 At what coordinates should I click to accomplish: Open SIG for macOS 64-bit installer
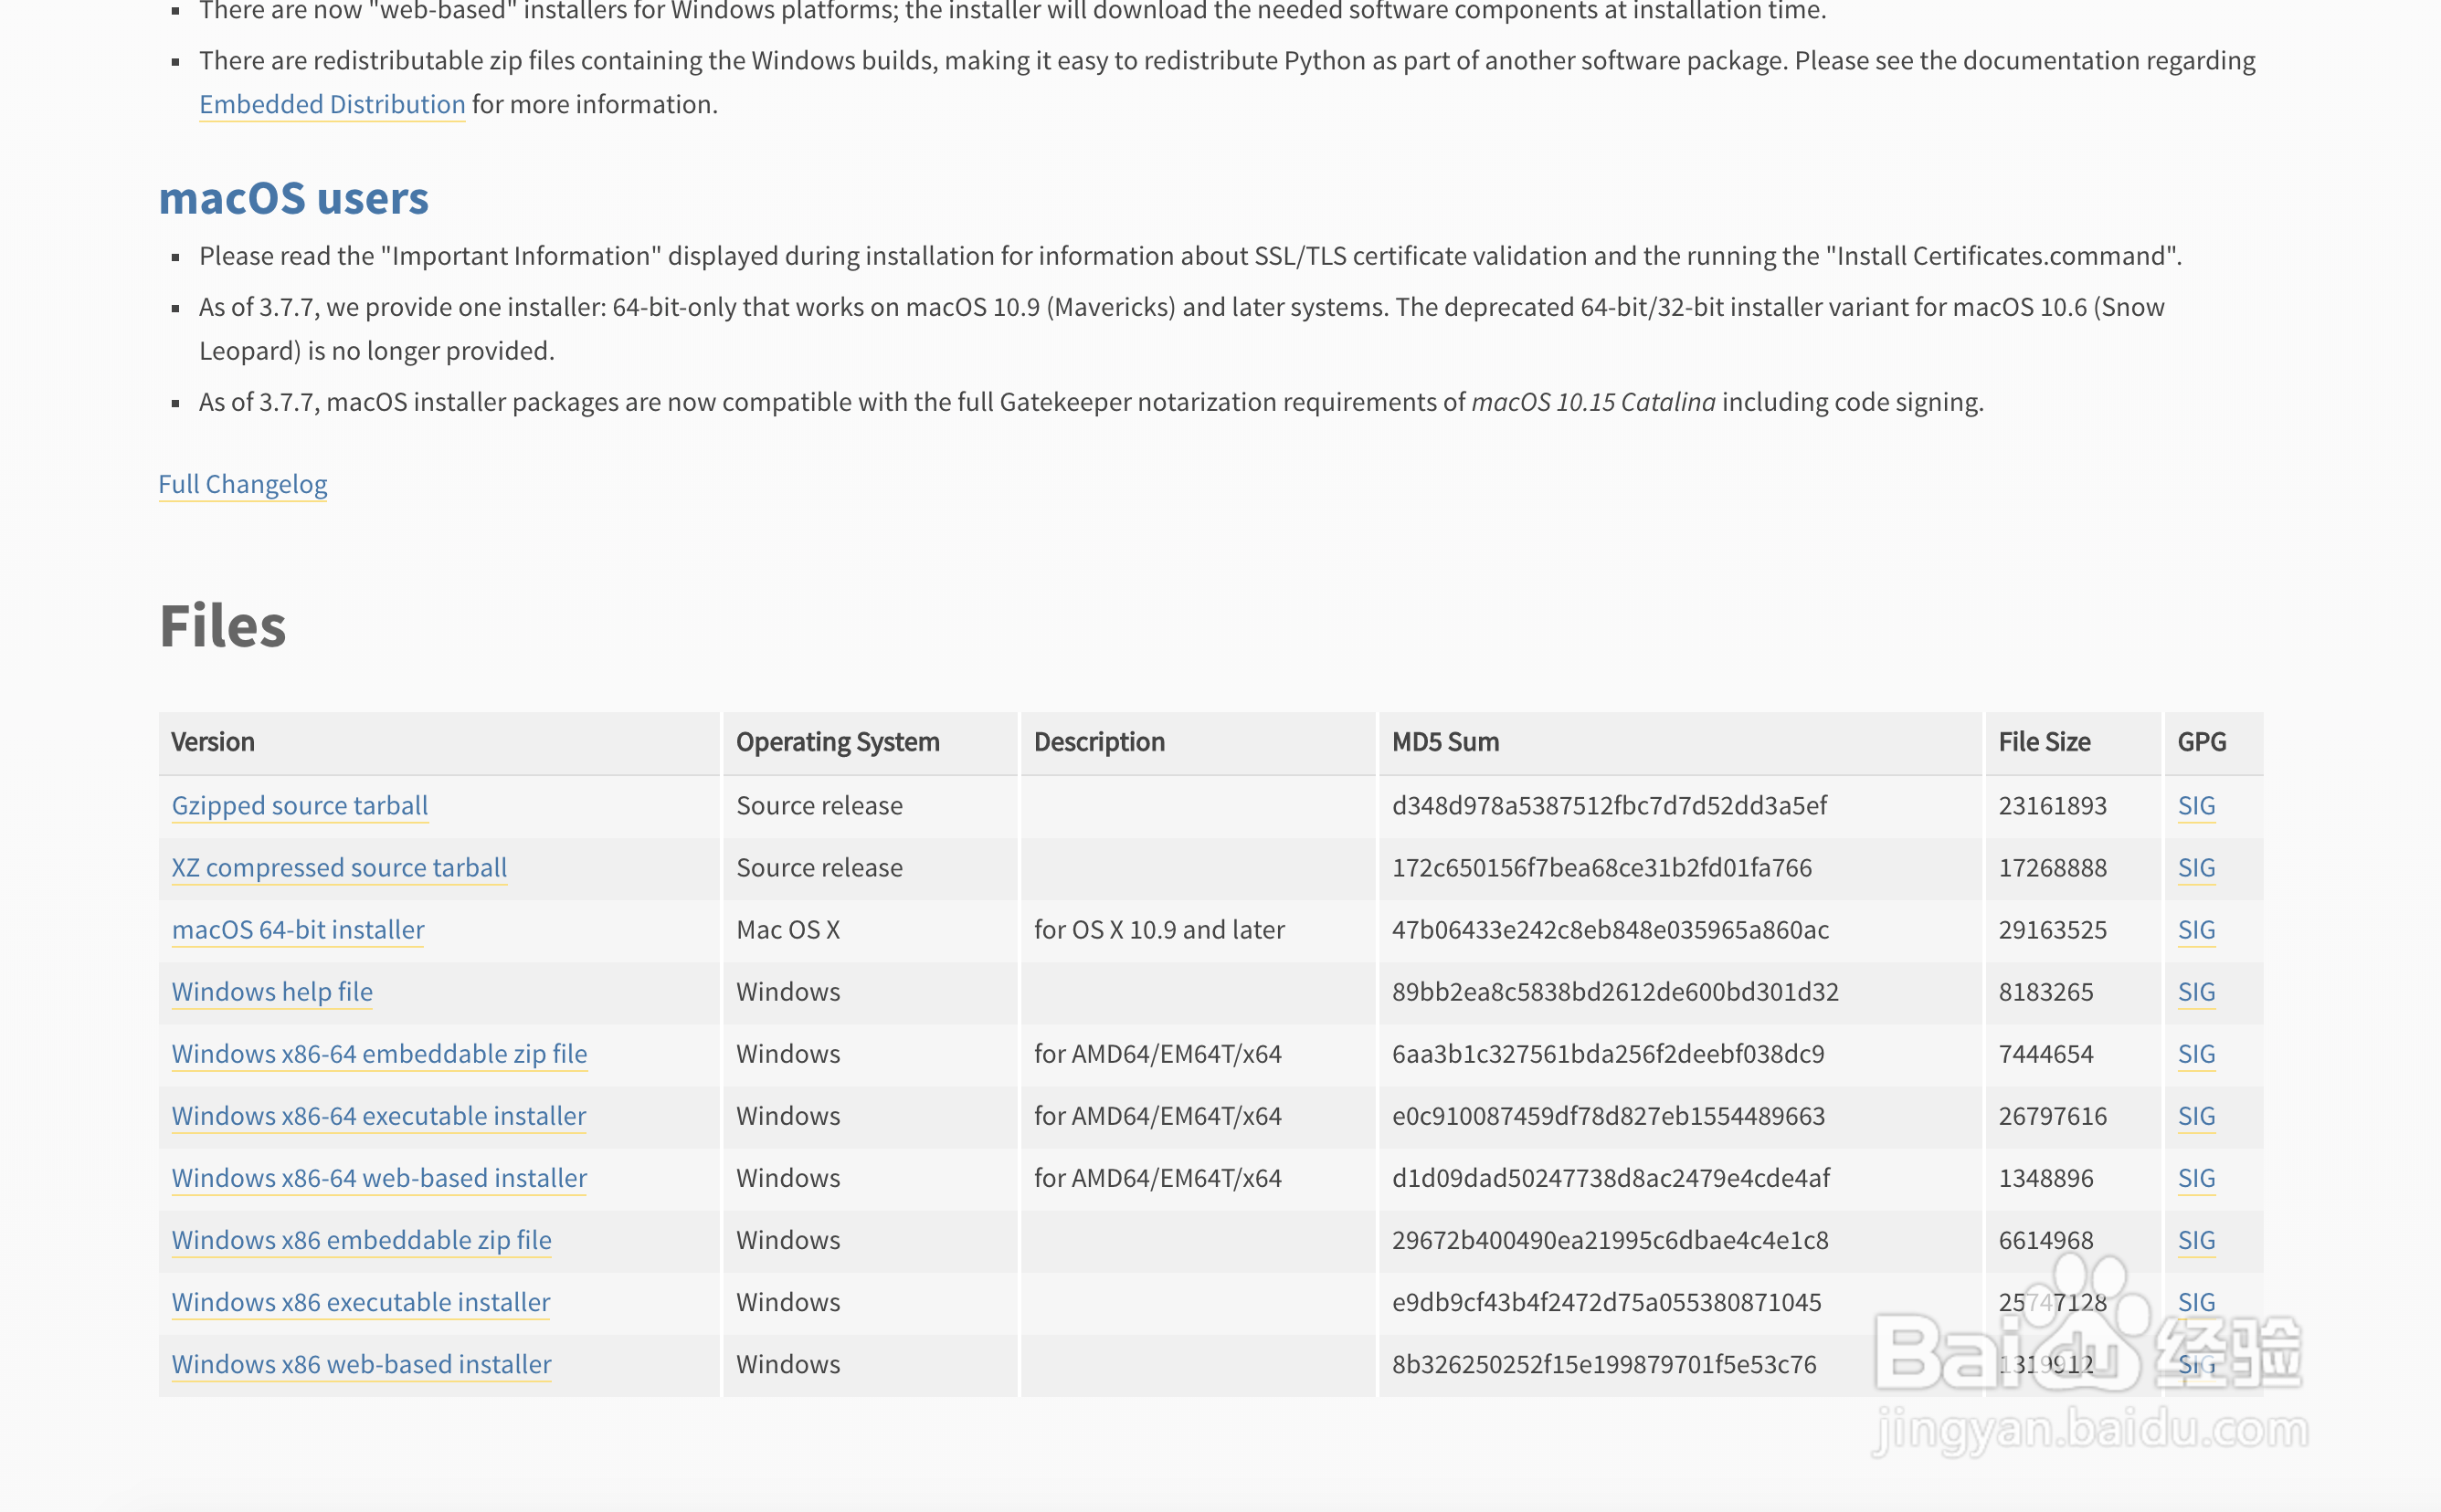[2196, 929]
